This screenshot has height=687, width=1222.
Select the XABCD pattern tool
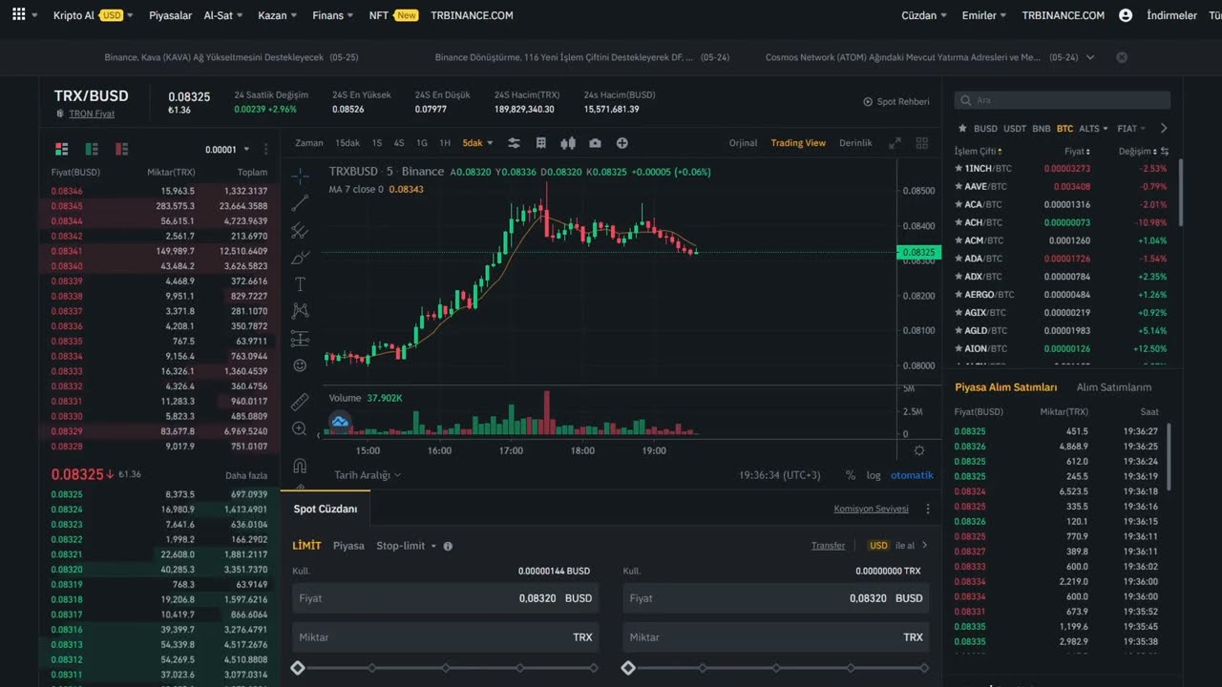coord(300,311)
